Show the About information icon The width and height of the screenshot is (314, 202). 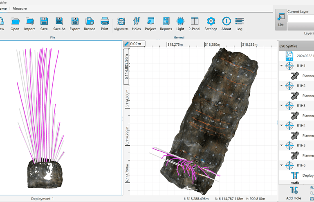pyautogui.click(x=226, y=24)
